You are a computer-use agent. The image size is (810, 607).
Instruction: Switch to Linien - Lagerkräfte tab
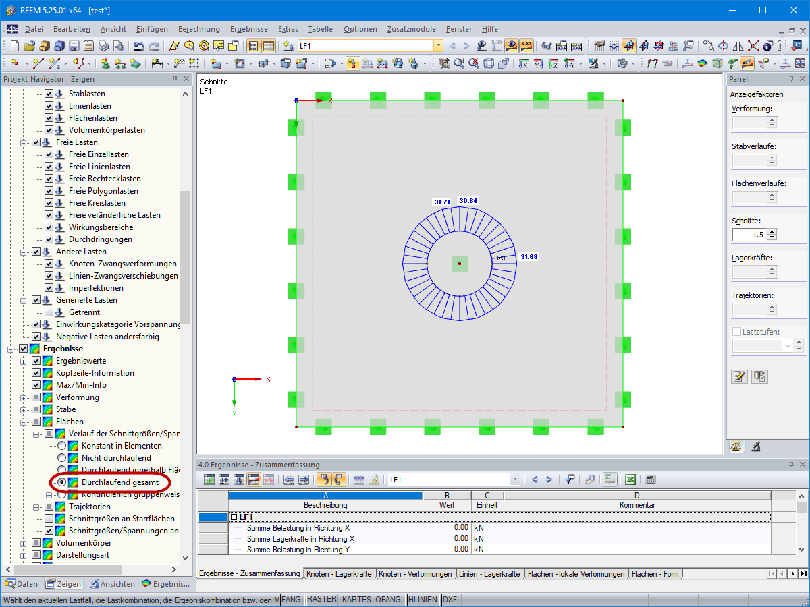[489, 574]
